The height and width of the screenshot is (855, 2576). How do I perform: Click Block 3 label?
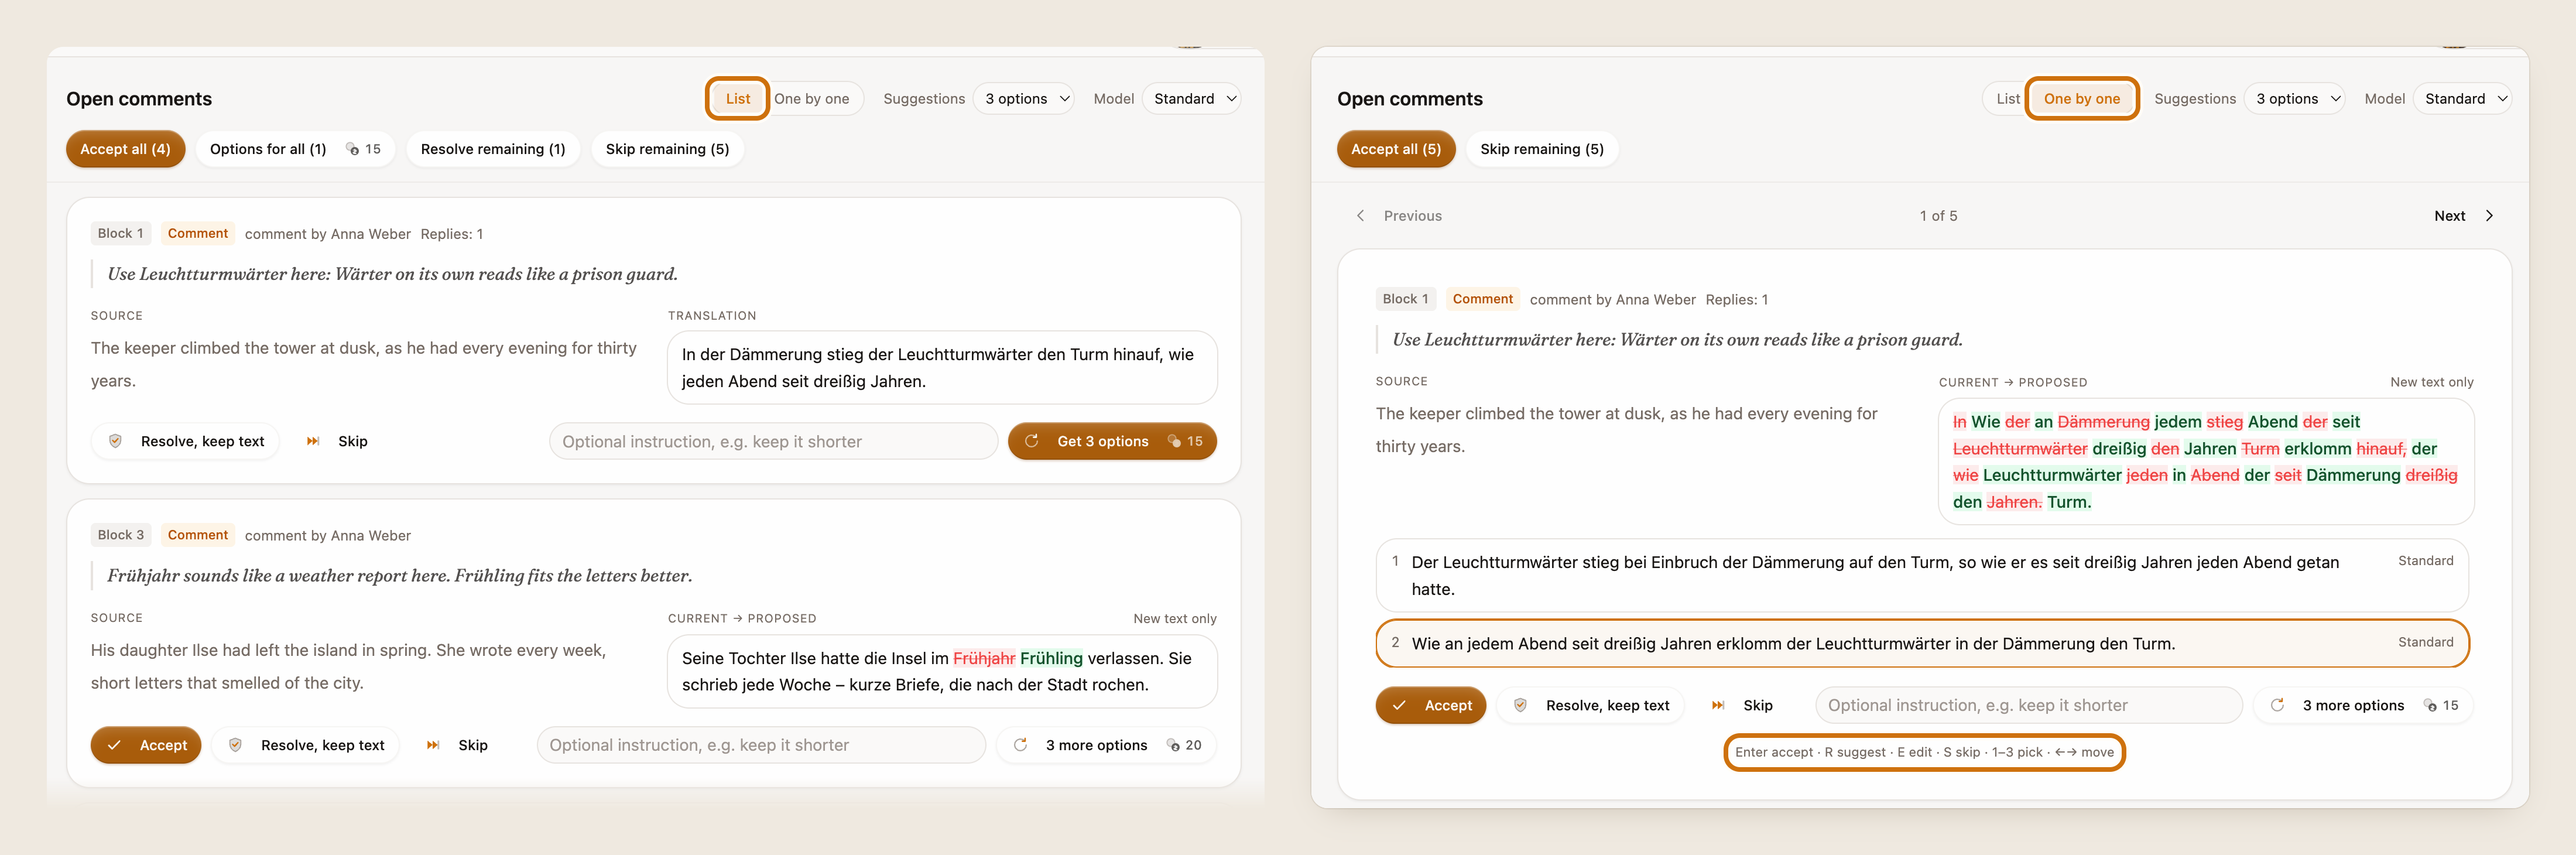click(x=120, y=535)
